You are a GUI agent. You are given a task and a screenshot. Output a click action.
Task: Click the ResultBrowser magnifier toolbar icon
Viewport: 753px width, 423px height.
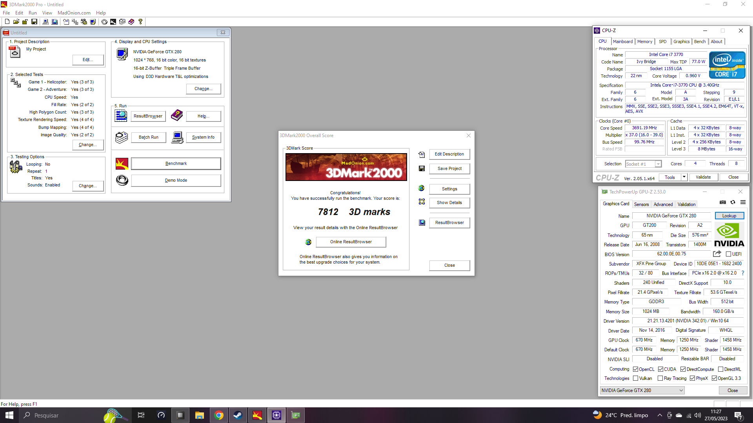coord(55,22)
